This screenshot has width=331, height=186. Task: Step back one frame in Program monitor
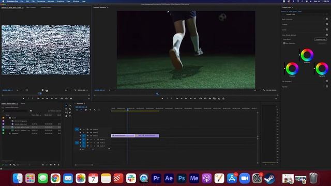(x=182, y=99)
